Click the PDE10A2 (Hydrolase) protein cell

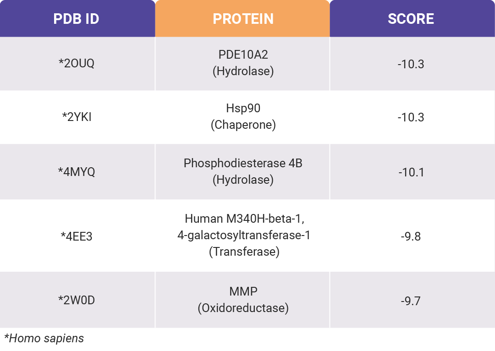[x=242, y=64]
